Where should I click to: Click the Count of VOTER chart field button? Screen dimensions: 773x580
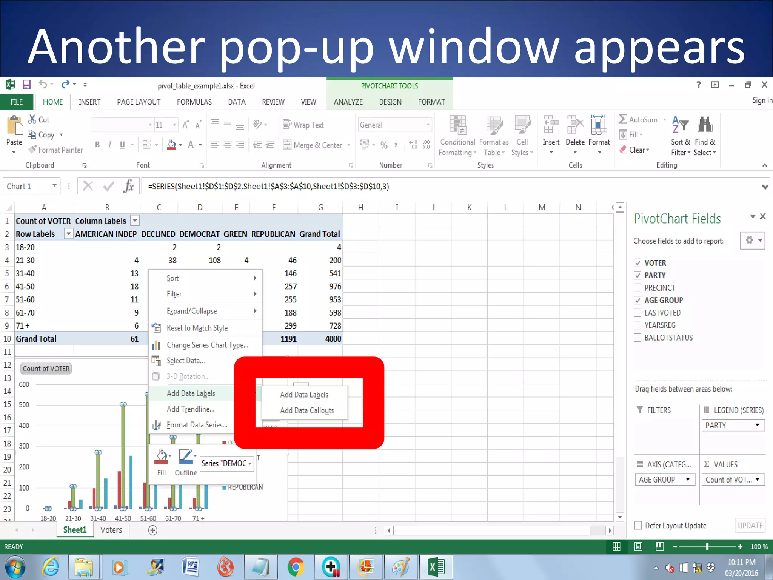coord(46,369)
